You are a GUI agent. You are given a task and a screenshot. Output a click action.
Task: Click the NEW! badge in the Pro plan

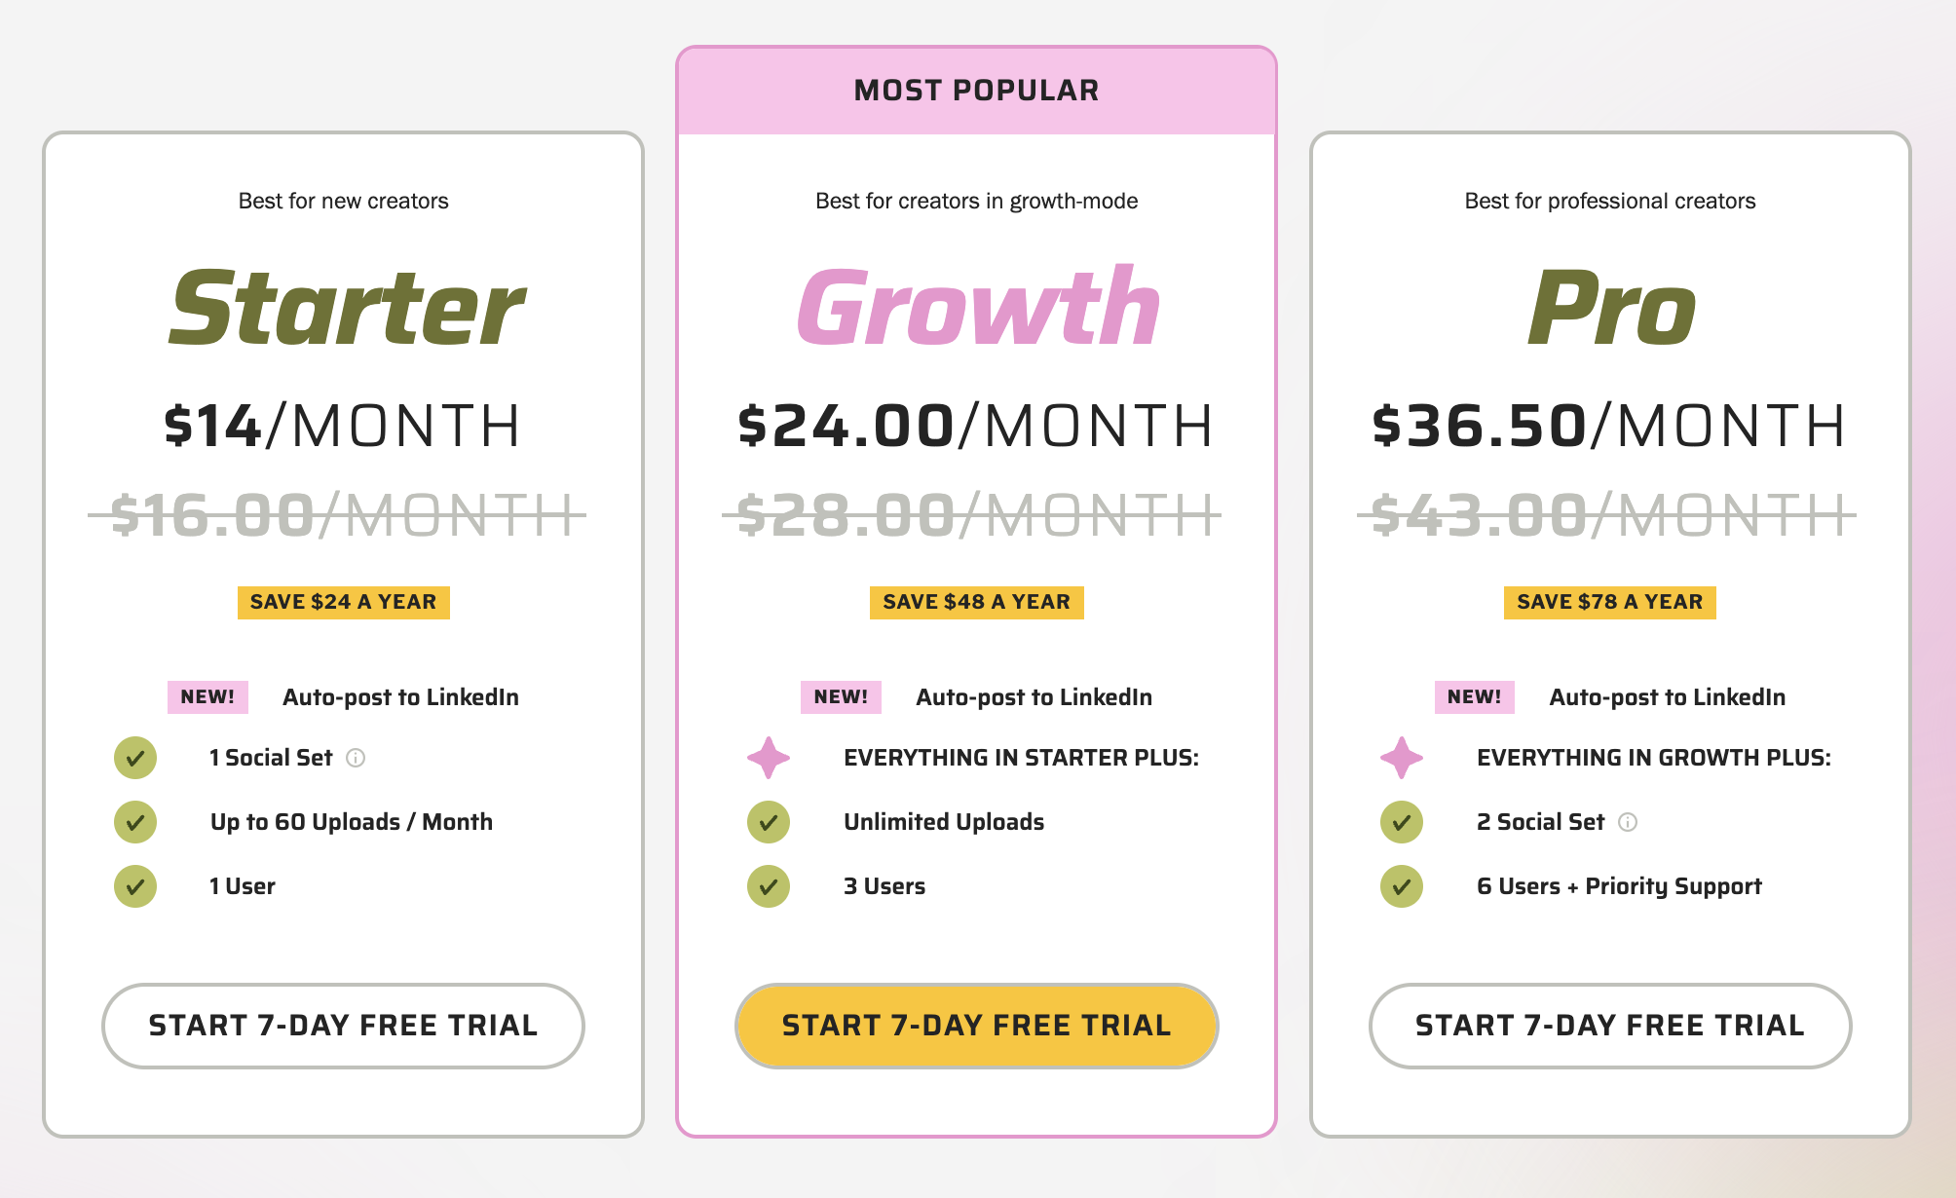1473,696
